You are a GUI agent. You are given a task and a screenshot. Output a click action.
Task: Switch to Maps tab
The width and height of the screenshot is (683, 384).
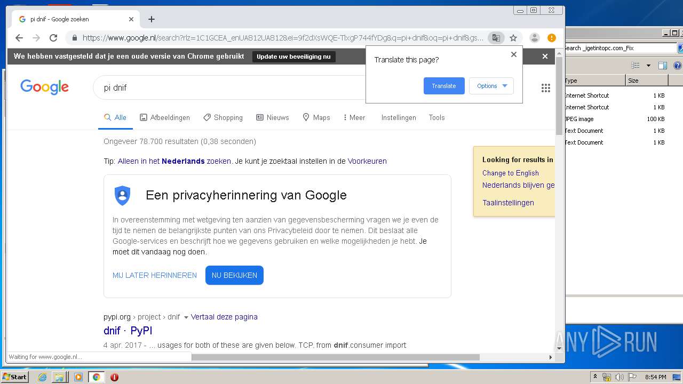[x=316, y=117]
